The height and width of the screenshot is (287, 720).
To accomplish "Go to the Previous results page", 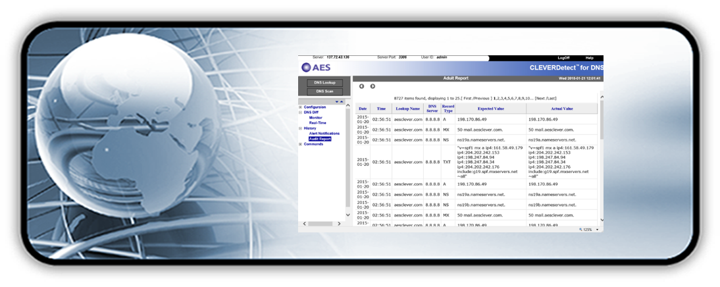I will [482, 98].
